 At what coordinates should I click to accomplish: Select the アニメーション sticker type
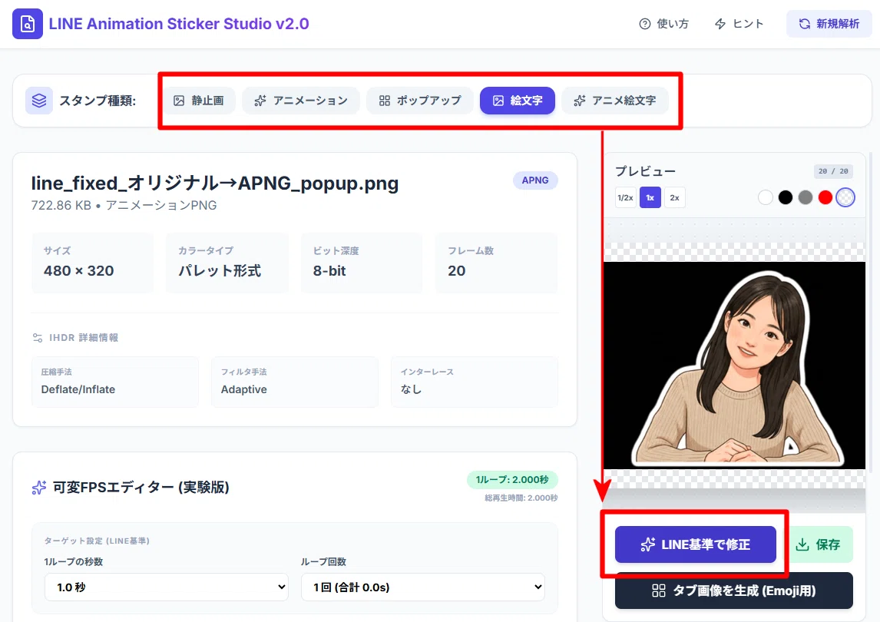pyautogui.click(x=301, y=101)
